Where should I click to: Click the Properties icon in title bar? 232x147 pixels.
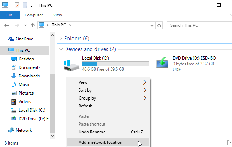17,5
